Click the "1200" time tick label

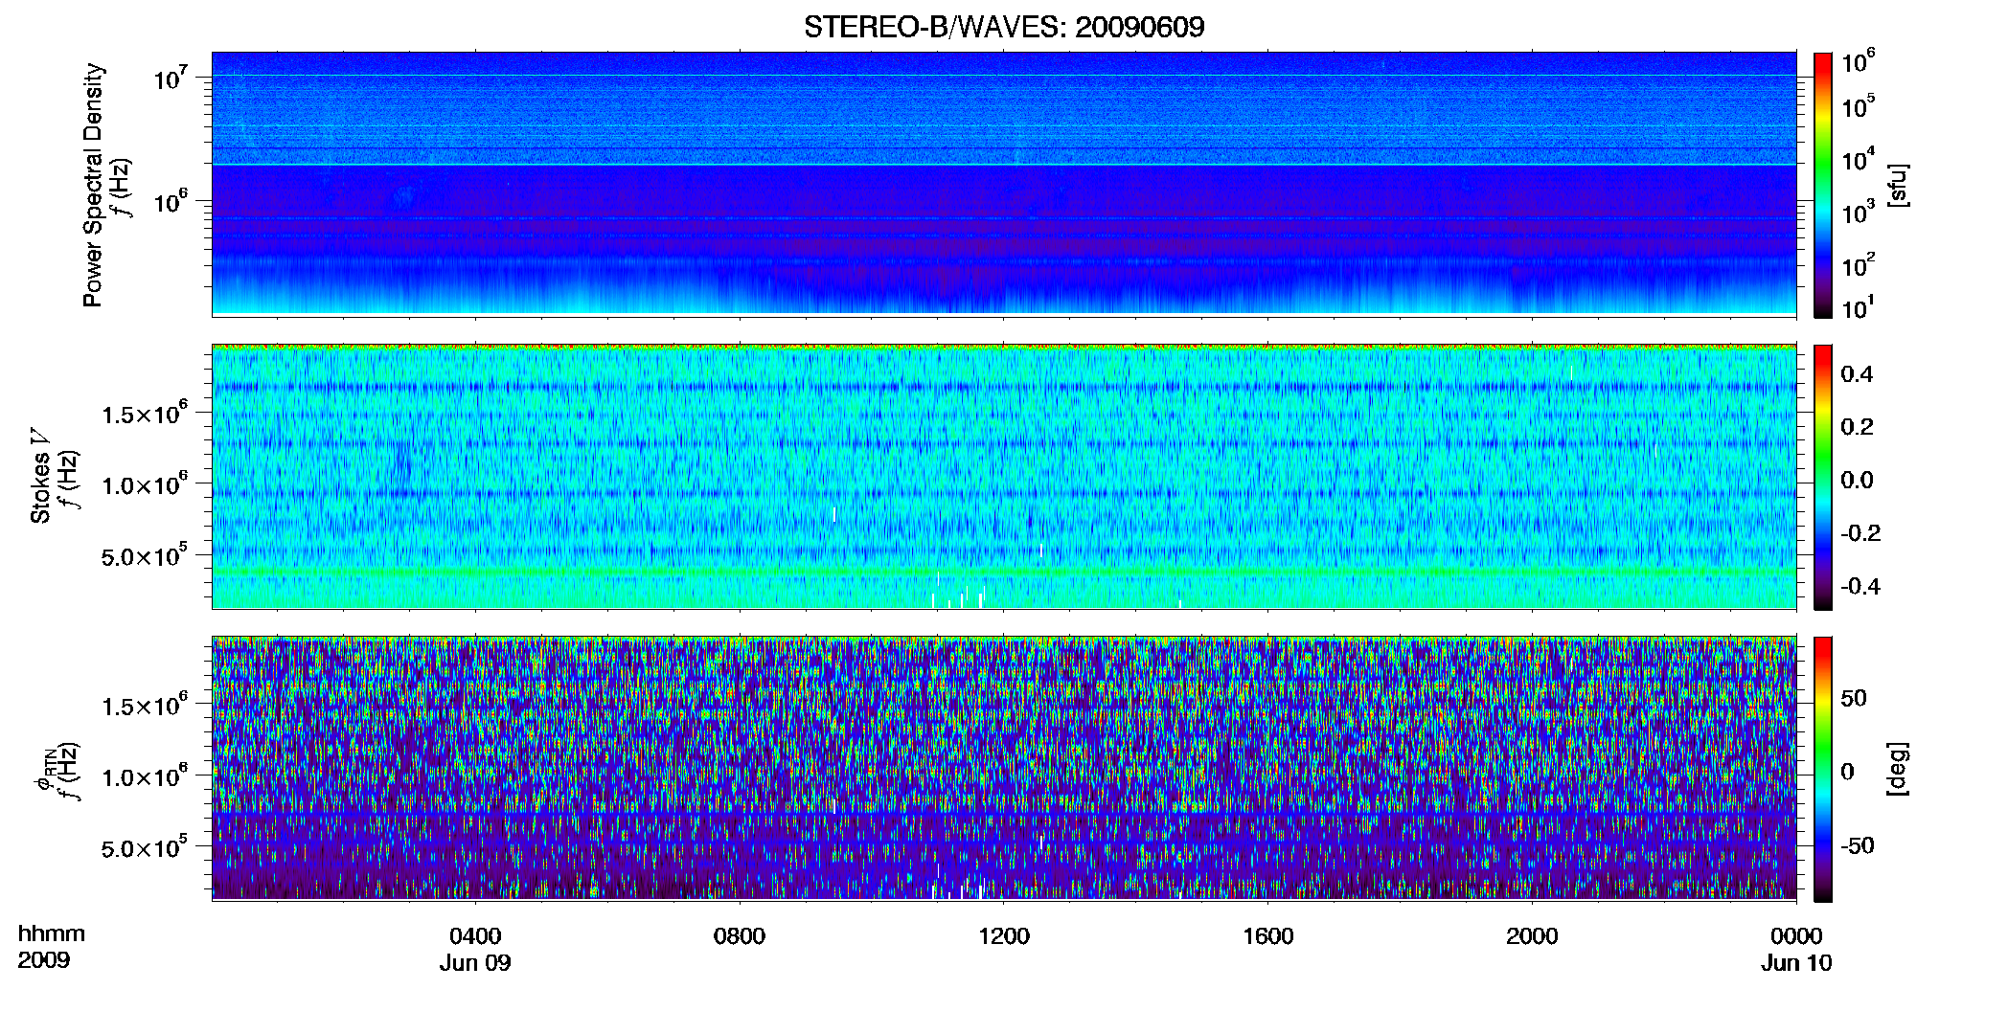pyautogui.click(x=1004, y=935)
